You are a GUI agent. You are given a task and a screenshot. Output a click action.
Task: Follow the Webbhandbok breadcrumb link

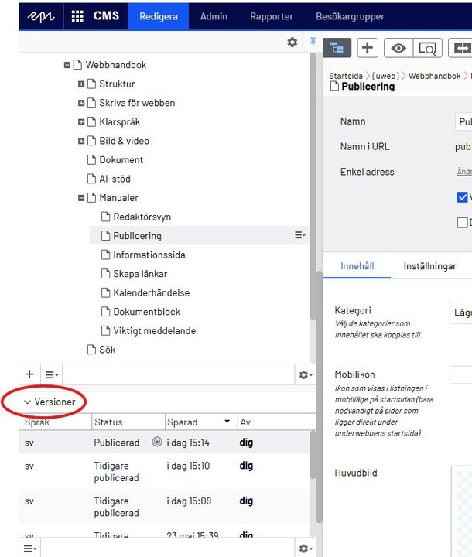click(x=434, y=76)
